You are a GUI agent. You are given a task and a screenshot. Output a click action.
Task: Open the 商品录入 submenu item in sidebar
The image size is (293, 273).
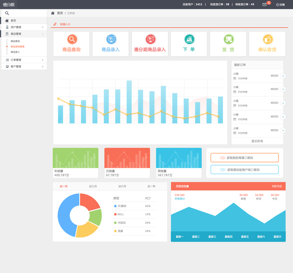tap(15, 52)
